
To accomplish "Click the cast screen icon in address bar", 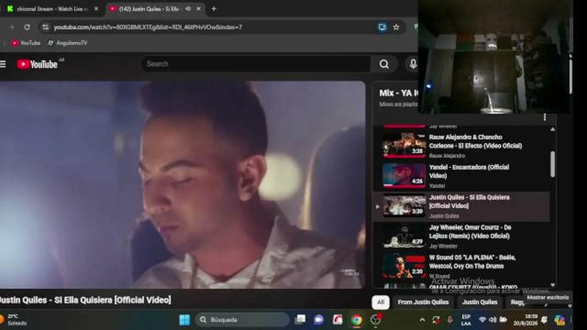I will point(382,27).
